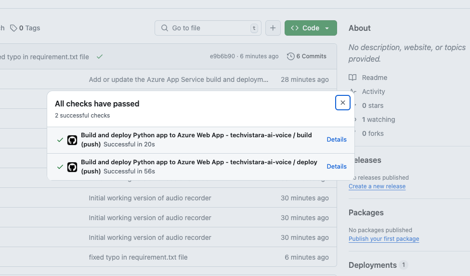This screenshot has height=276, width=470.
Task: Open the 1 watching link
Action: click(379, 119)
